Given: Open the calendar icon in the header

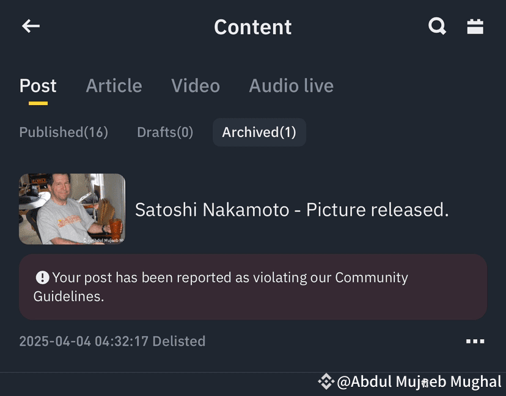Looking at the screenshot, I should coord(475,26).
